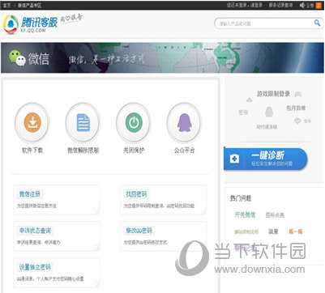Open the 软件下载 download icon
Image resolution: width=325 pixels, height=293 pixels.
(32, 123)
